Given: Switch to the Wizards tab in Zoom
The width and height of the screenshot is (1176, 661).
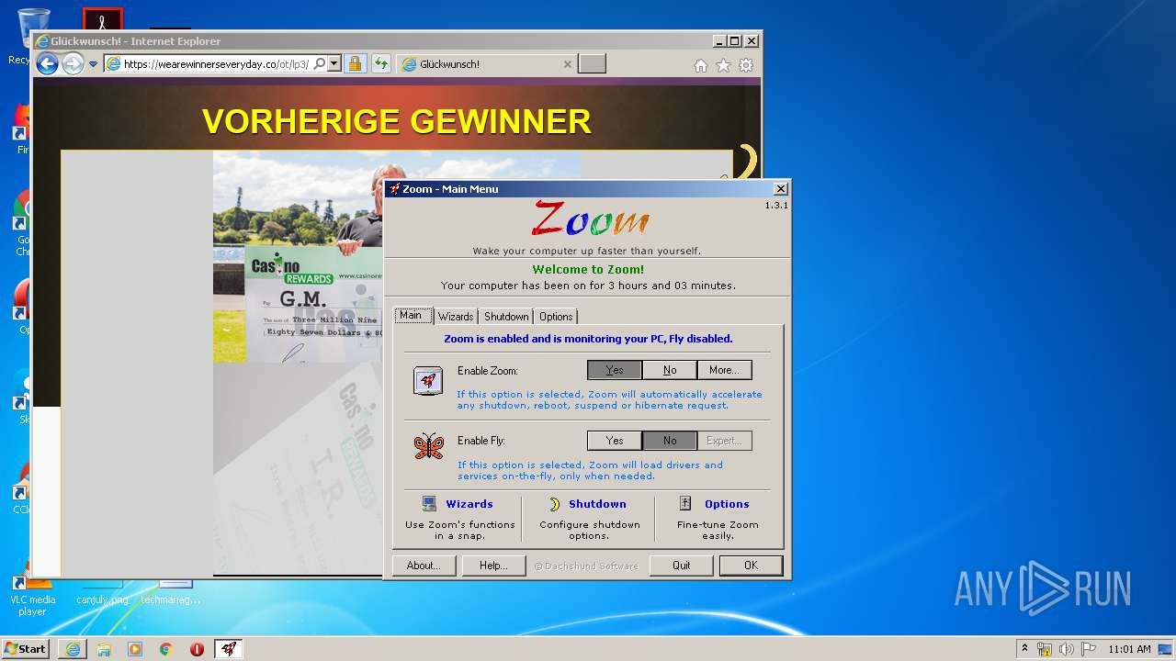Looking at the screenshot, I should click(456, 317).
